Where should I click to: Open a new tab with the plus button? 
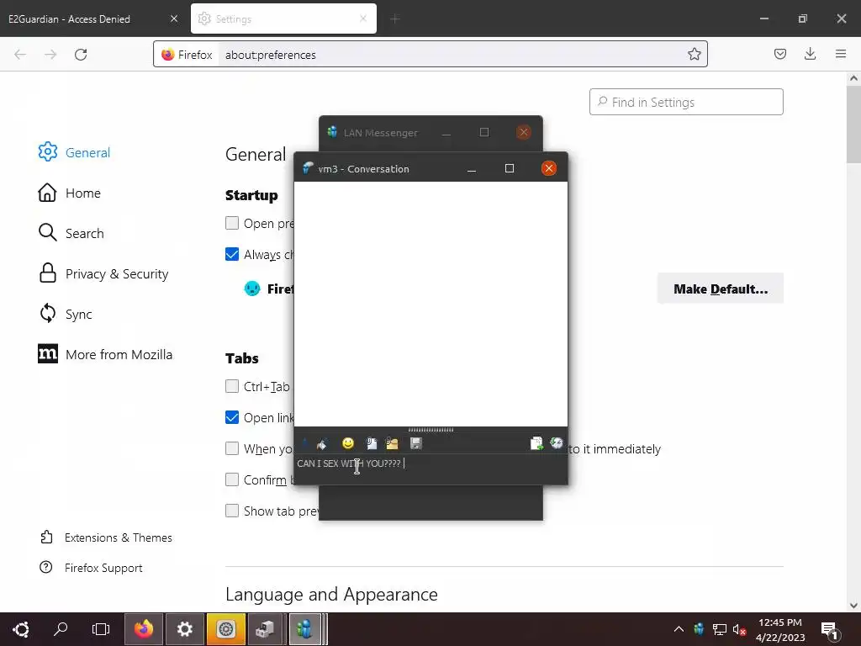pos(395,19)
